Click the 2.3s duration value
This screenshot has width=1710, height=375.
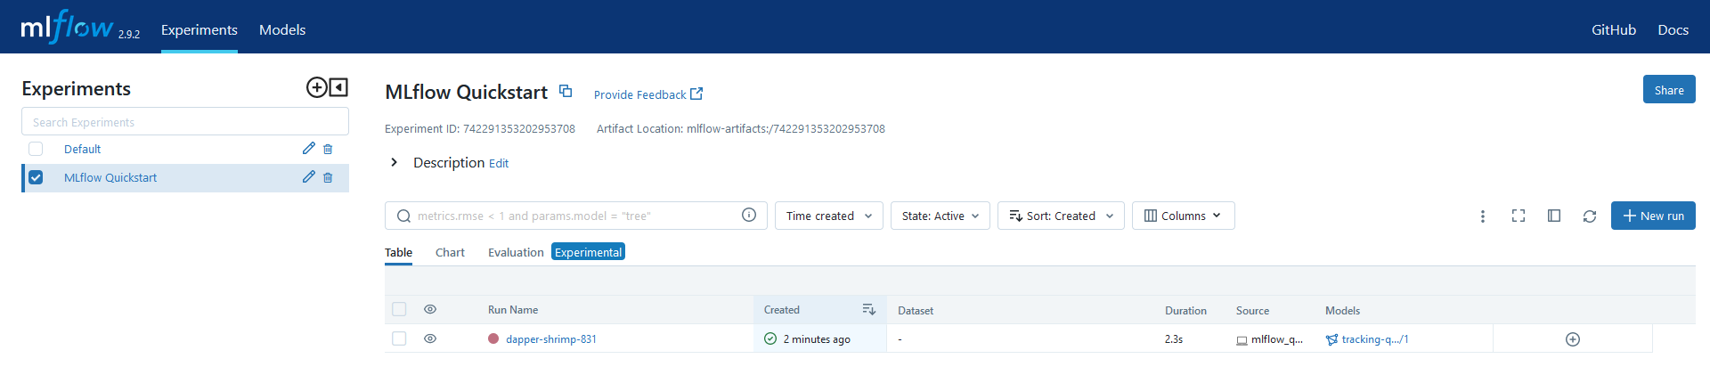(1174, 339)
